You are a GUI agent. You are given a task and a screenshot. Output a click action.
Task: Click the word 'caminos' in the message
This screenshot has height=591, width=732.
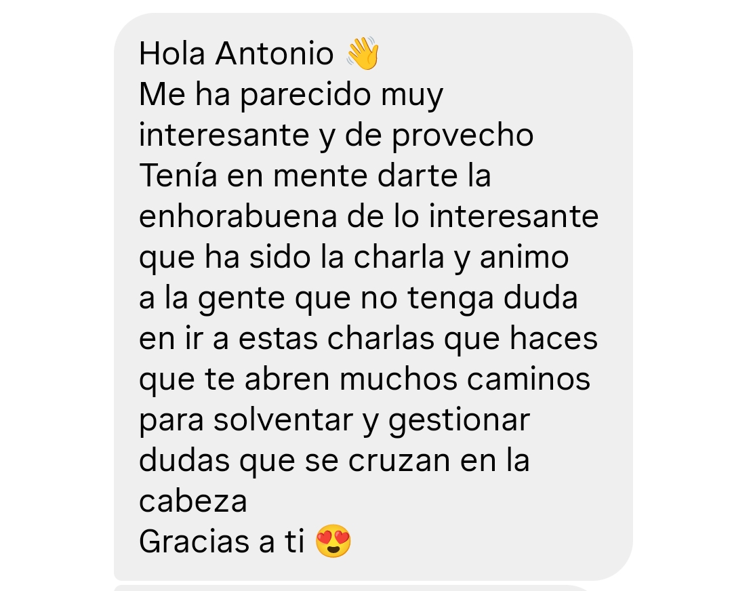[529, 379]
